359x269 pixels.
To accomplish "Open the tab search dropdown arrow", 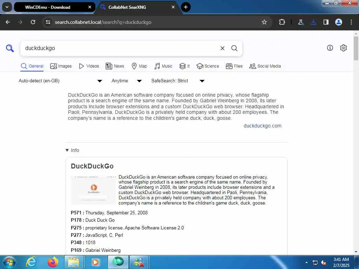I will 7,7.
